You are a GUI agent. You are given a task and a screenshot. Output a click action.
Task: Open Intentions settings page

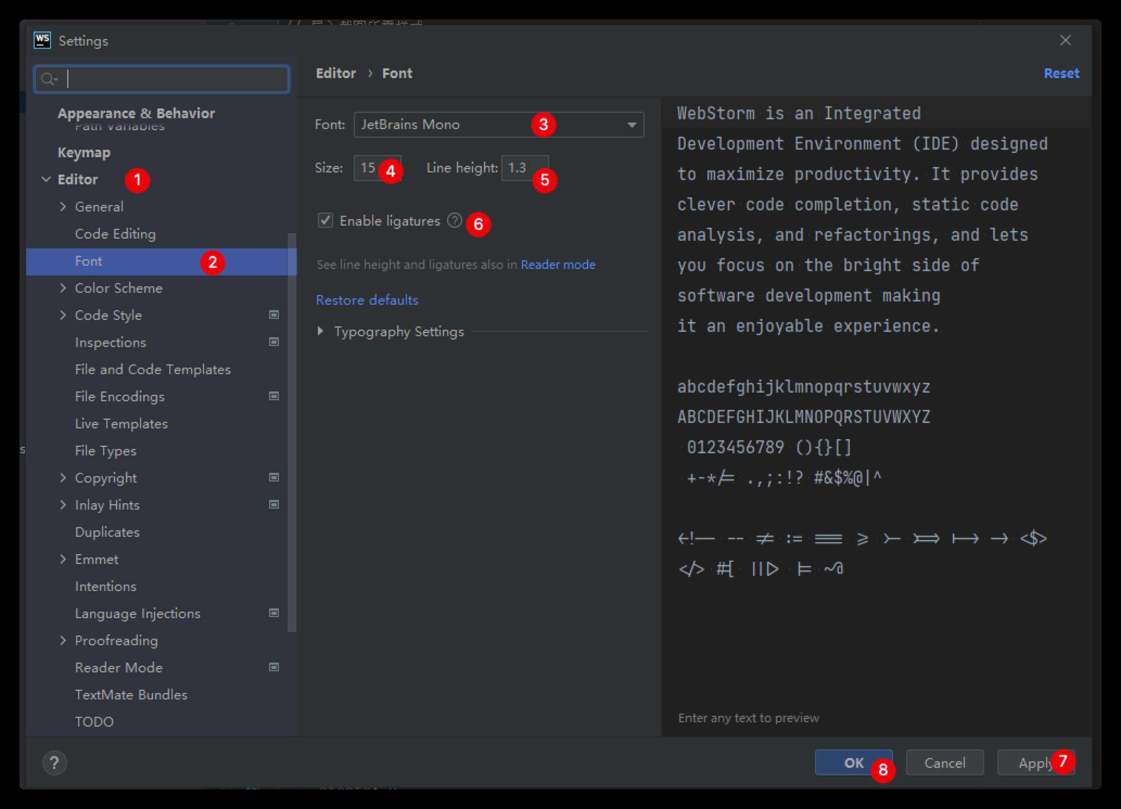pos(105,586)
